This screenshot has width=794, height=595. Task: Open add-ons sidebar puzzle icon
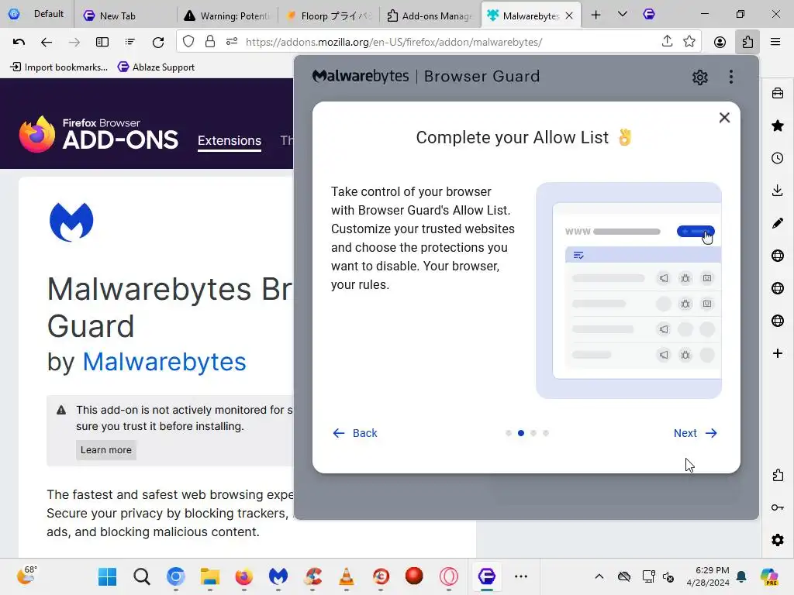click(778, 475)
